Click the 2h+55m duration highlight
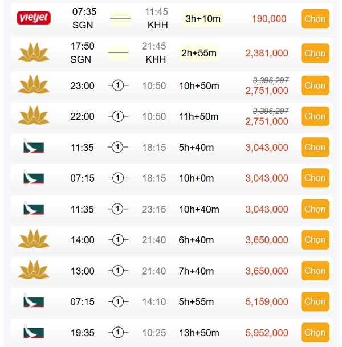This screenshot has height=347, width=342. [x=199, y=53]
